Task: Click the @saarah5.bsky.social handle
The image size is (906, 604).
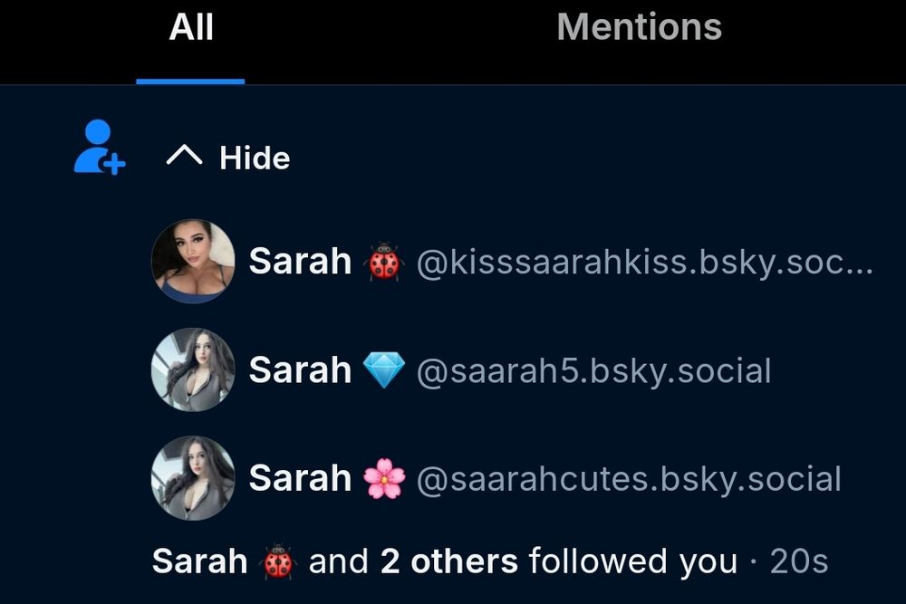Action: (x=593, y=370)
